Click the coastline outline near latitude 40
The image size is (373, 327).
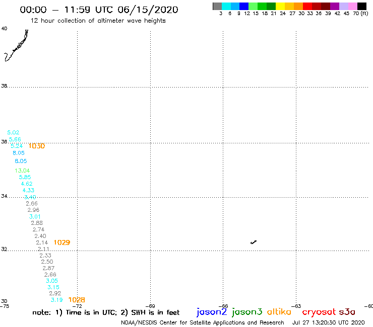16,46
